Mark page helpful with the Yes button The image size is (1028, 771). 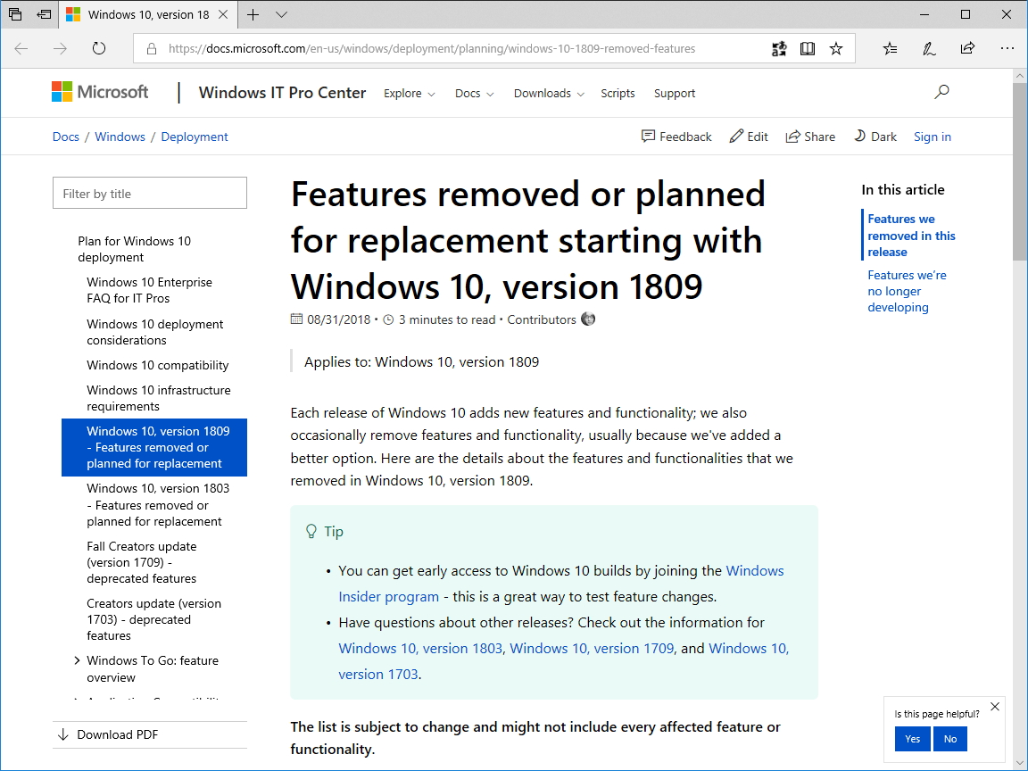[x=912, y=739]
